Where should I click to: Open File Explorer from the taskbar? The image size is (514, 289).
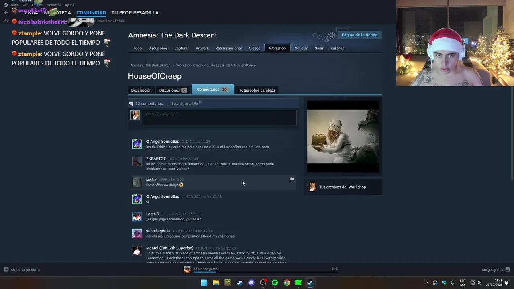click(x=216, y=283)
